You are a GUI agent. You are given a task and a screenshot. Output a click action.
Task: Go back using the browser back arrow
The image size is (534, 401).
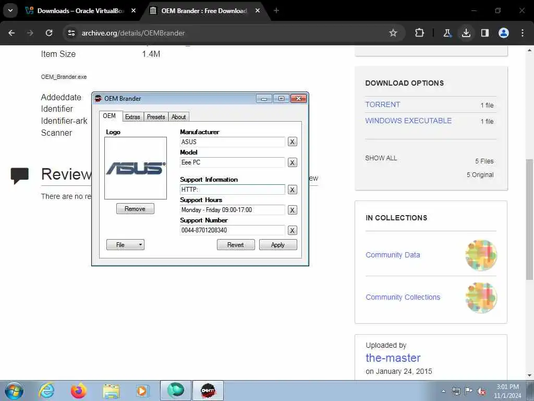pyautogui.click(x=11, y=33)
